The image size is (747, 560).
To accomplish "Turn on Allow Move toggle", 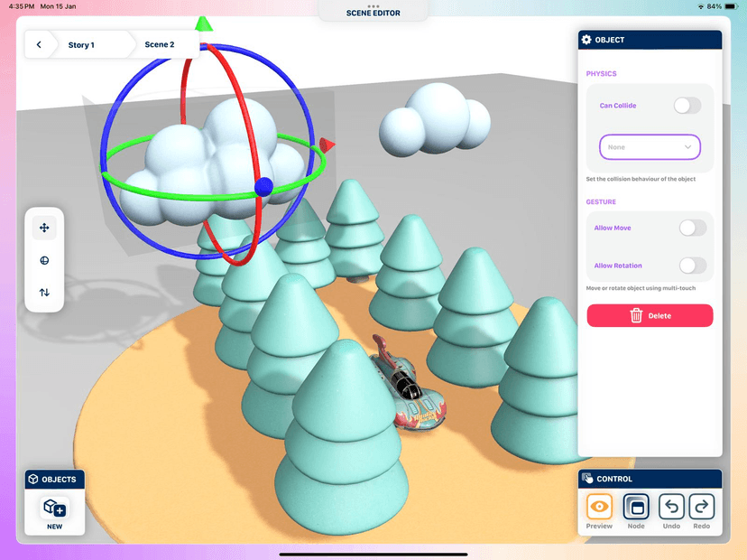I will (x=692, y=228).
